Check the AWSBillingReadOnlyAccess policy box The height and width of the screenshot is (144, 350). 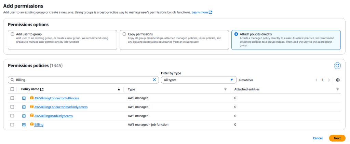click(12, 116)
